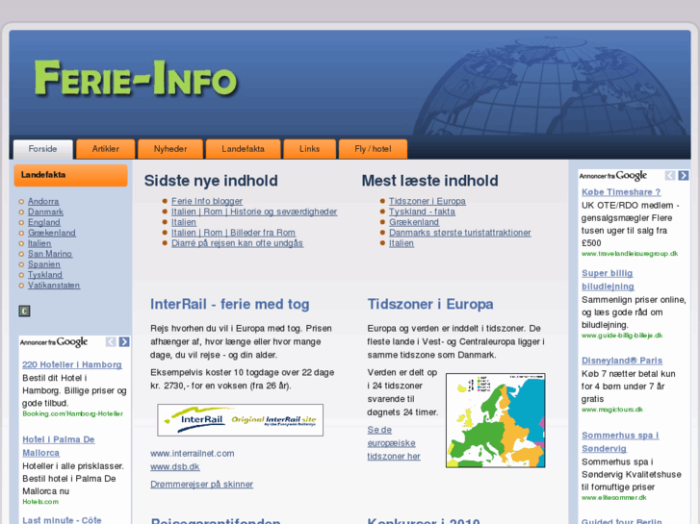Open Diarré på rejsen kan ofte undgås
This screenshot has height=524, width=700.
[x=238, y=243]
